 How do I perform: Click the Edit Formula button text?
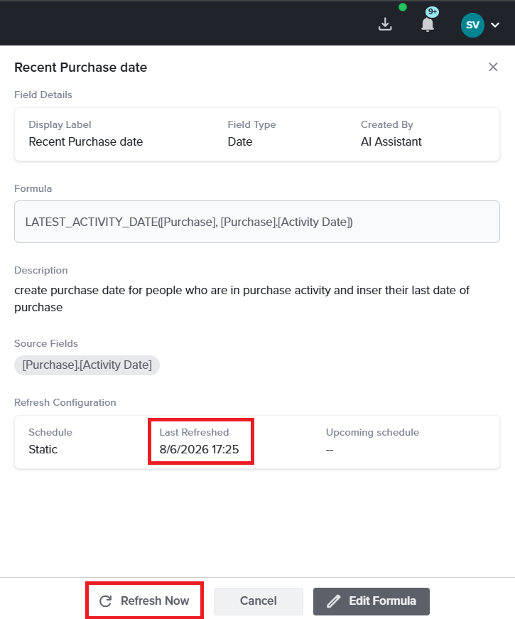382,601
